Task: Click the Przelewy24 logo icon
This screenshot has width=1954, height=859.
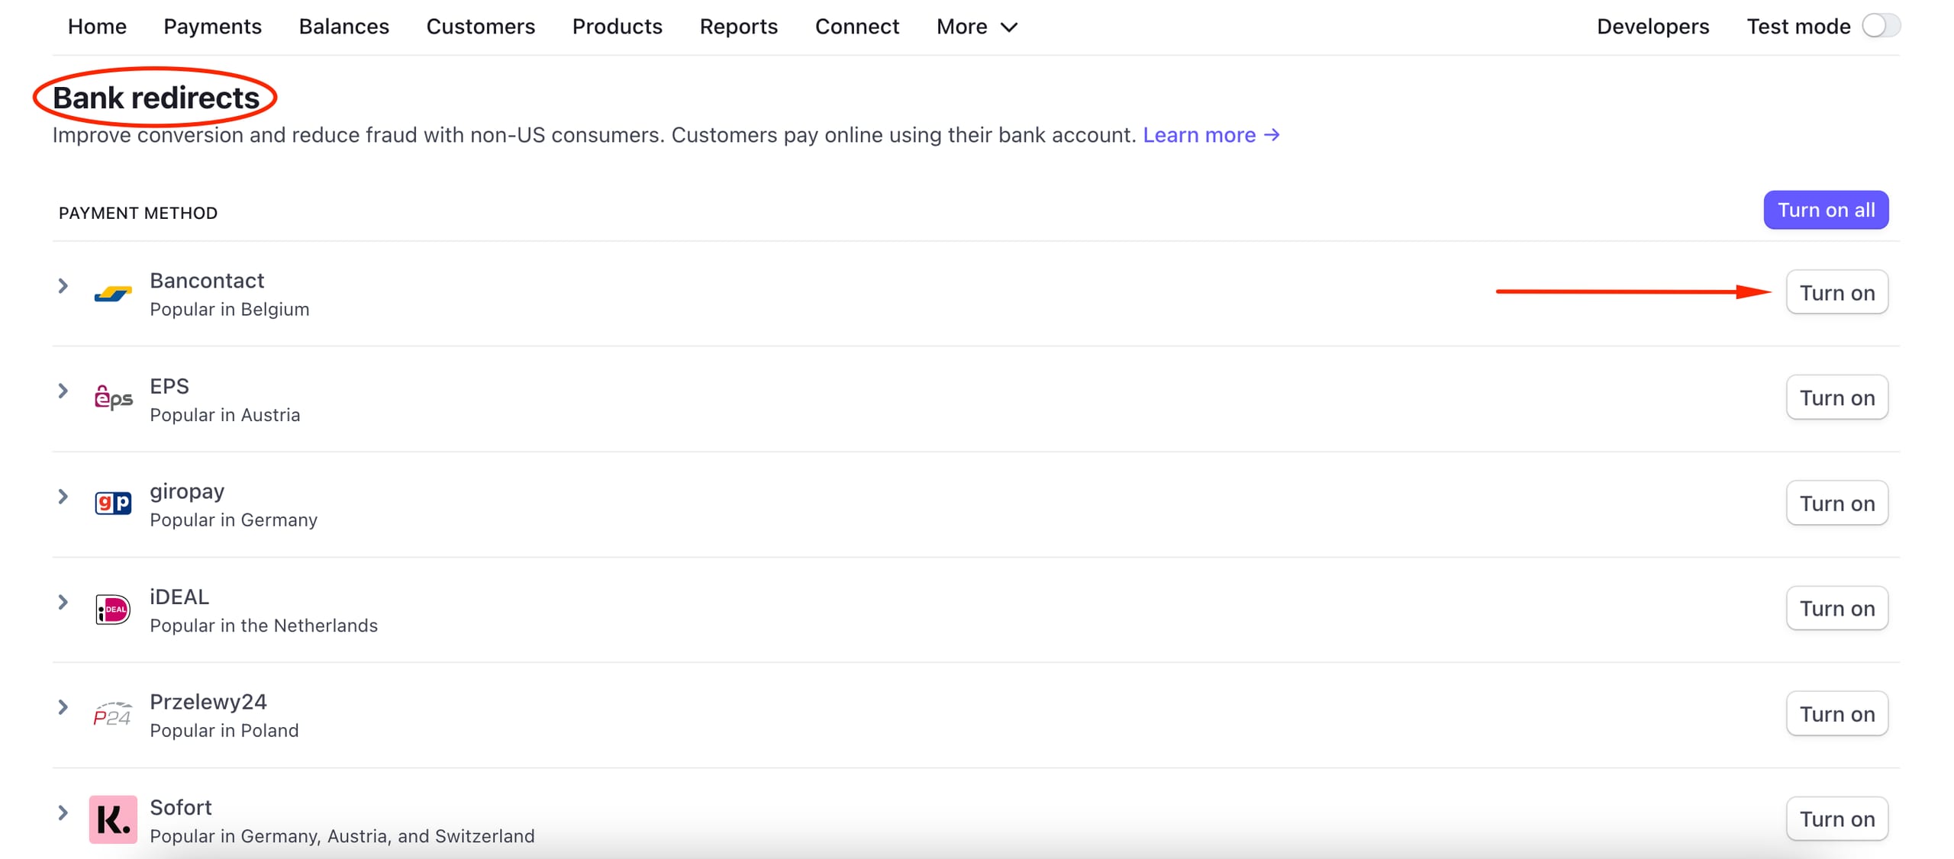Action: (x=112, y=714)
